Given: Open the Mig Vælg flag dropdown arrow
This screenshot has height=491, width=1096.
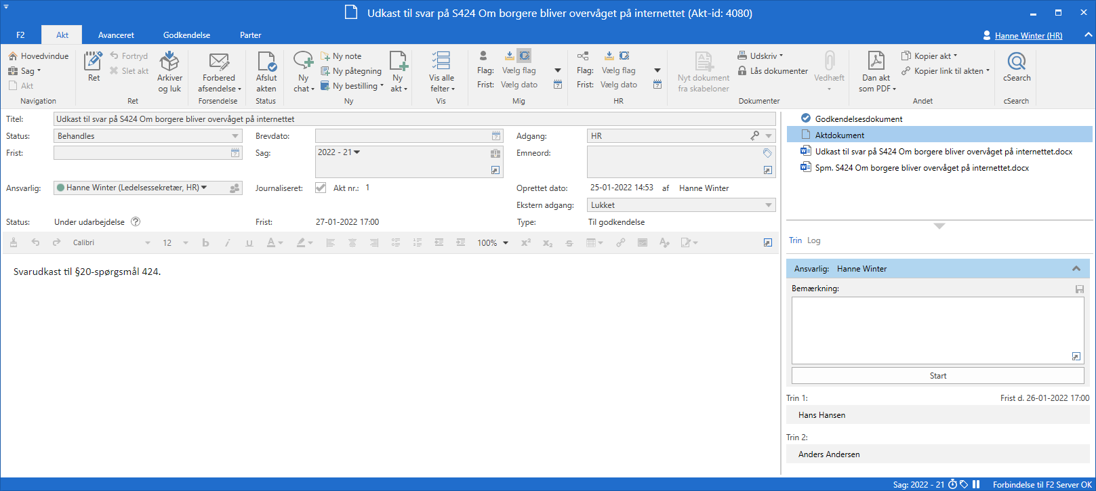Looking at the screenshot, I should (558, 70).
